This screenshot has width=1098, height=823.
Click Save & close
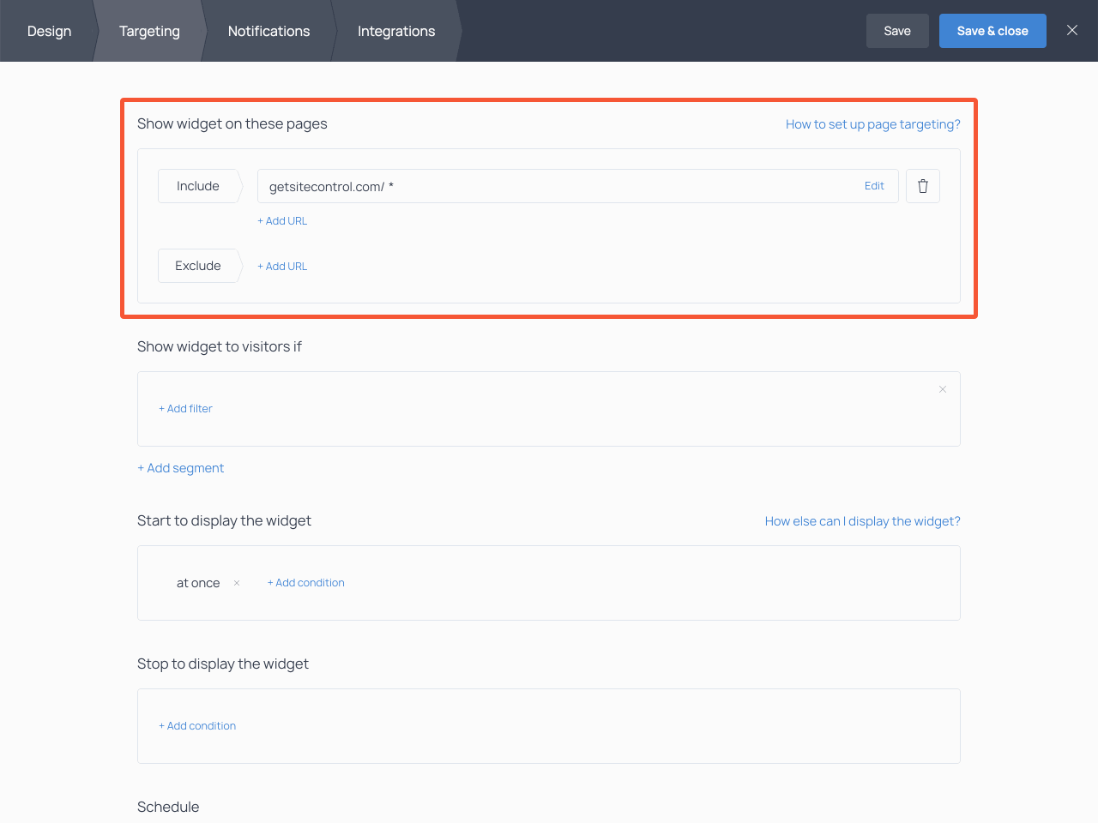coord(992,30)
